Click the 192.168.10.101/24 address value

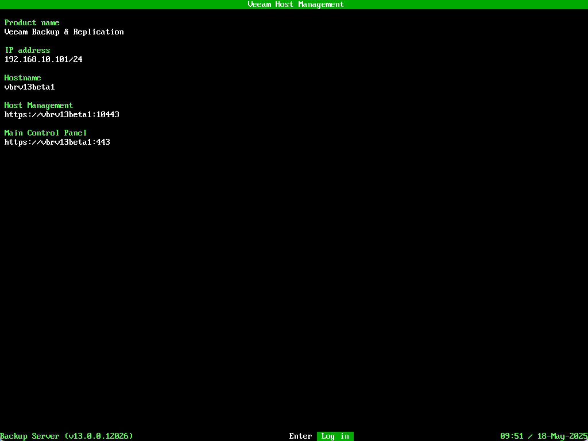44,60
